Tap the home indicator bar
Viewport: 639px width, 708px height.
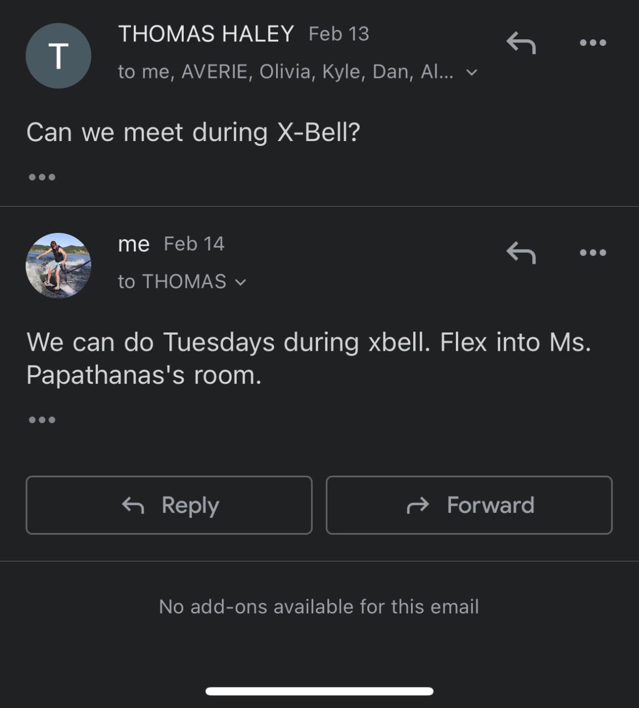[319, 691]
